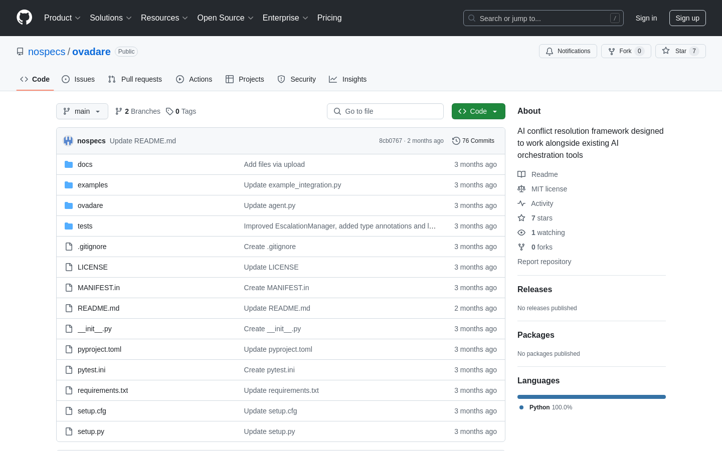Open the GitHub home logo
Image resolution: width=722 pixels, height=451 pixels.
24,18
